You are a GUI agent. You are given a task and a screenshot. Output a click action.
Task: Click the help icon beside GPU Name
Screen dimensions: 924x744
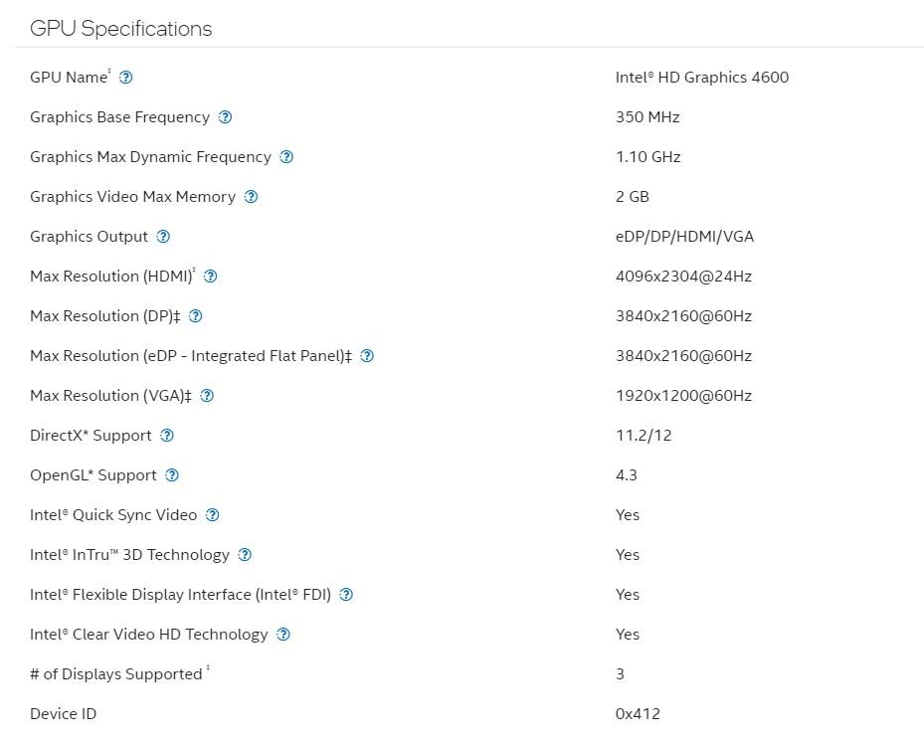125,78
